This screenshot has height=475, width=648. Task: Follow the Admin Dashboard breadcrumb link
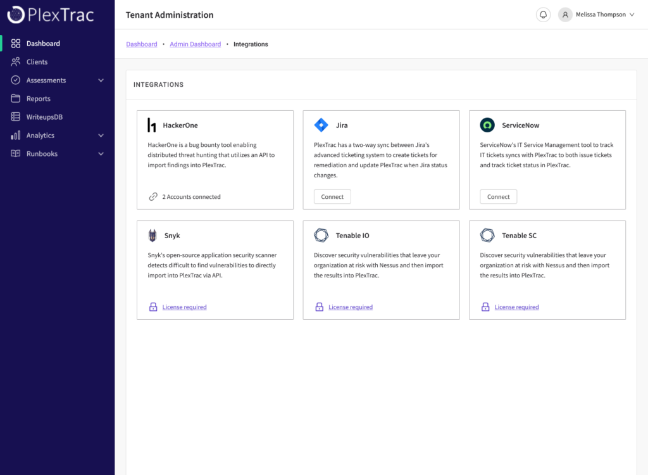(196, 44)
